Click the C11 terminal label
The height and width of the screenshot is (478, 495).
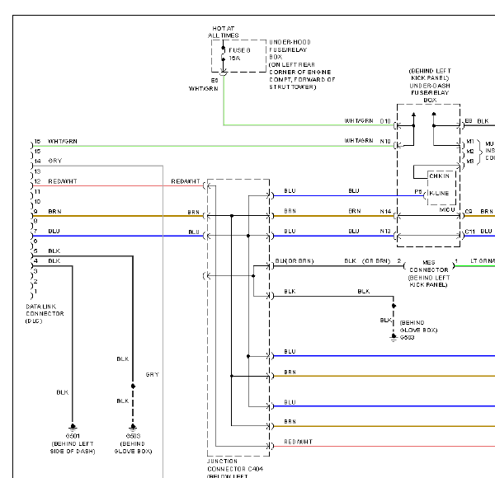[x=469, y=232]
